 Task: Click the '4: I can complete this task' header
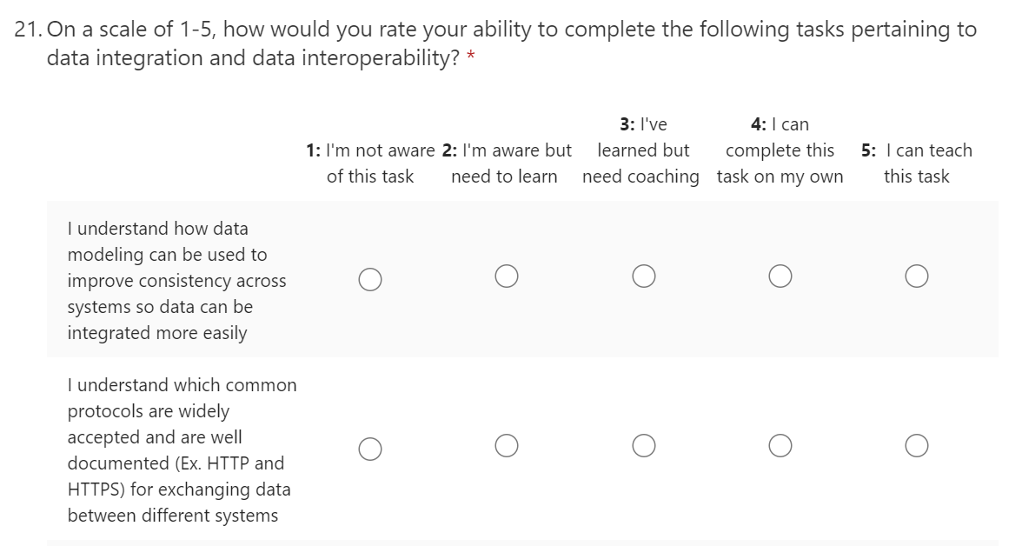click(780, 150)
